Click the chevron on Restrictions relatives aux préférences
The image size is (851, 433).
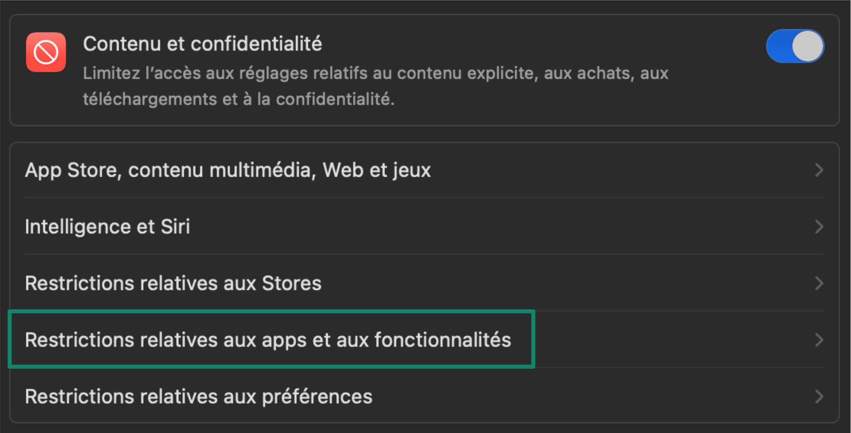click(819, 397)
